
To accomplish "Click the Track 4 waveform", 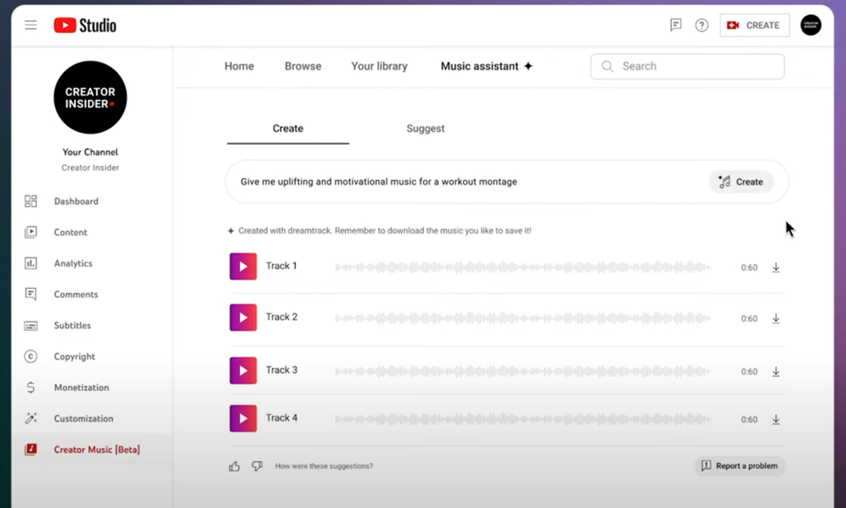I will [x=522, y=419].
